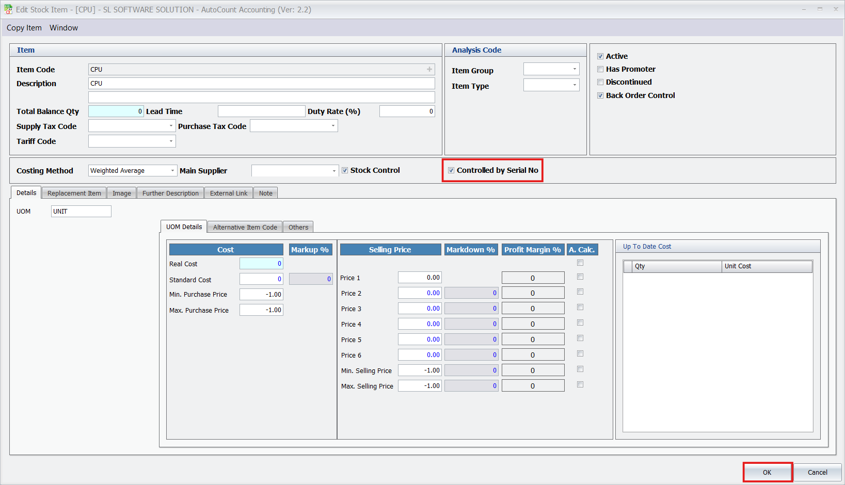845x485 pixels.
Task: Click the AutoCount app icon in title bar
Action: click(8, 9)
